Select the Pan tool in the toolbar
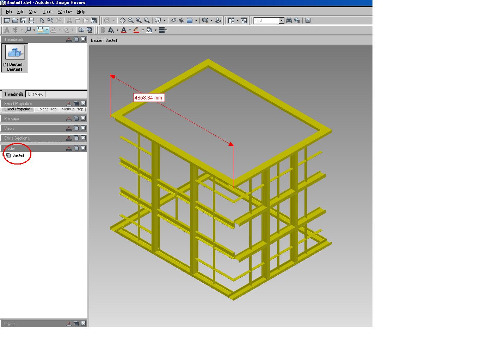 pos(123,20)
